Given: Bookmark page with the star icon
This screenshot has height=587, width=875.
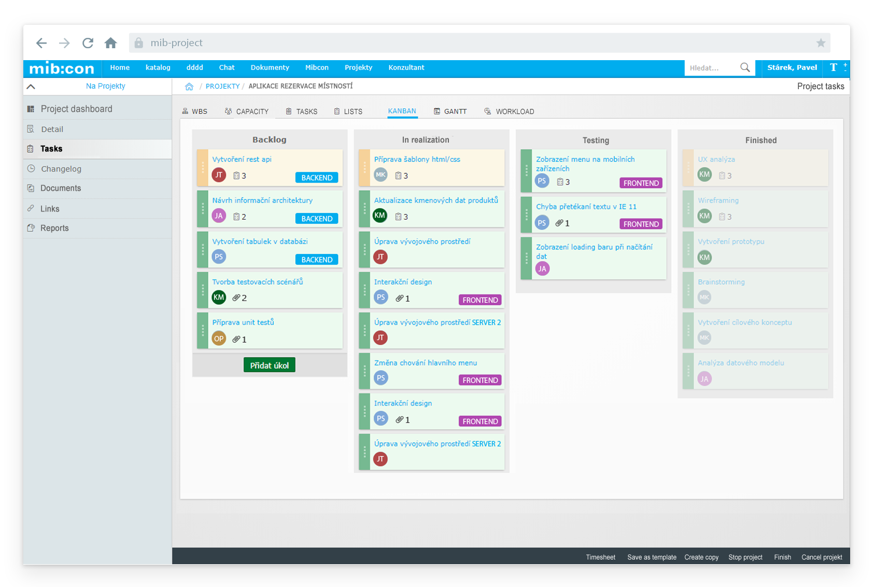Looking at the screenshot, I should [821, 43].
